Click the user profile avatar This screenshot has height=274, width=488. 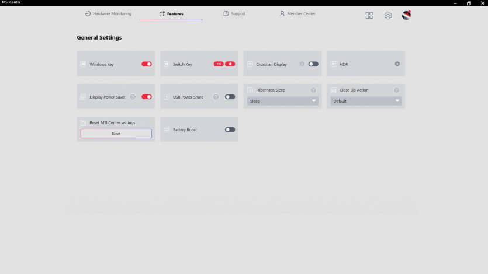point(406,15)
